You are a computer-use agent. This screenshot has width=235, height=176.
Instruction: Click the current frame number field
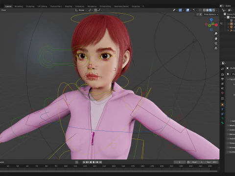click(x=180, y=162)
